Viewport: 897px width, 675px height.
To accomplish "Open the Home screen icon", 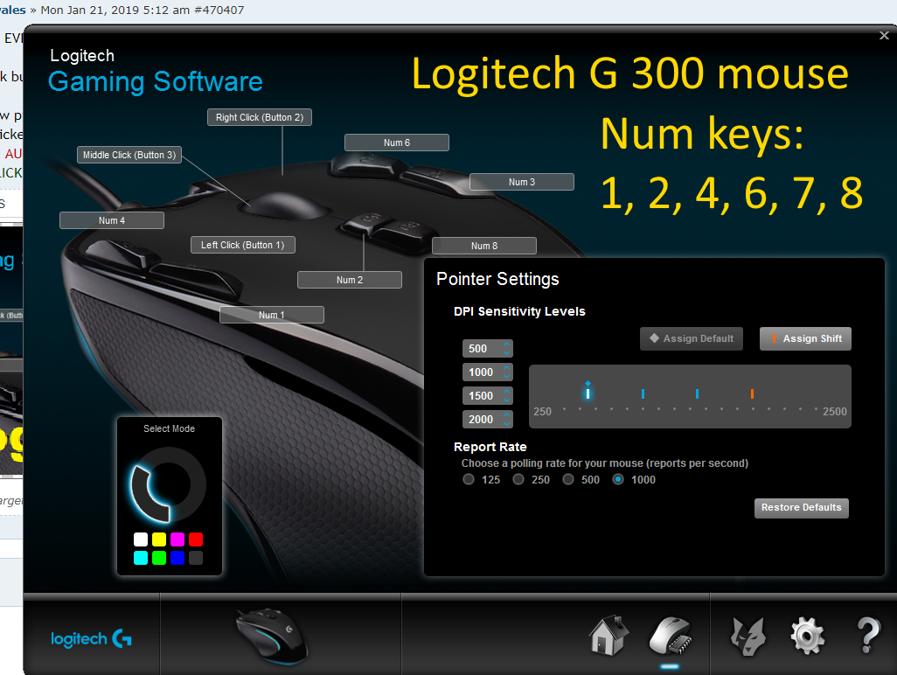I will (609, 635).
